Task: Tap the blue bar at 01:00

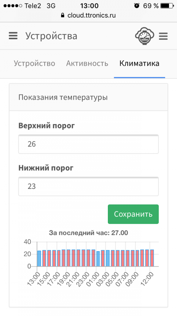Action: (x=98, y=259)
